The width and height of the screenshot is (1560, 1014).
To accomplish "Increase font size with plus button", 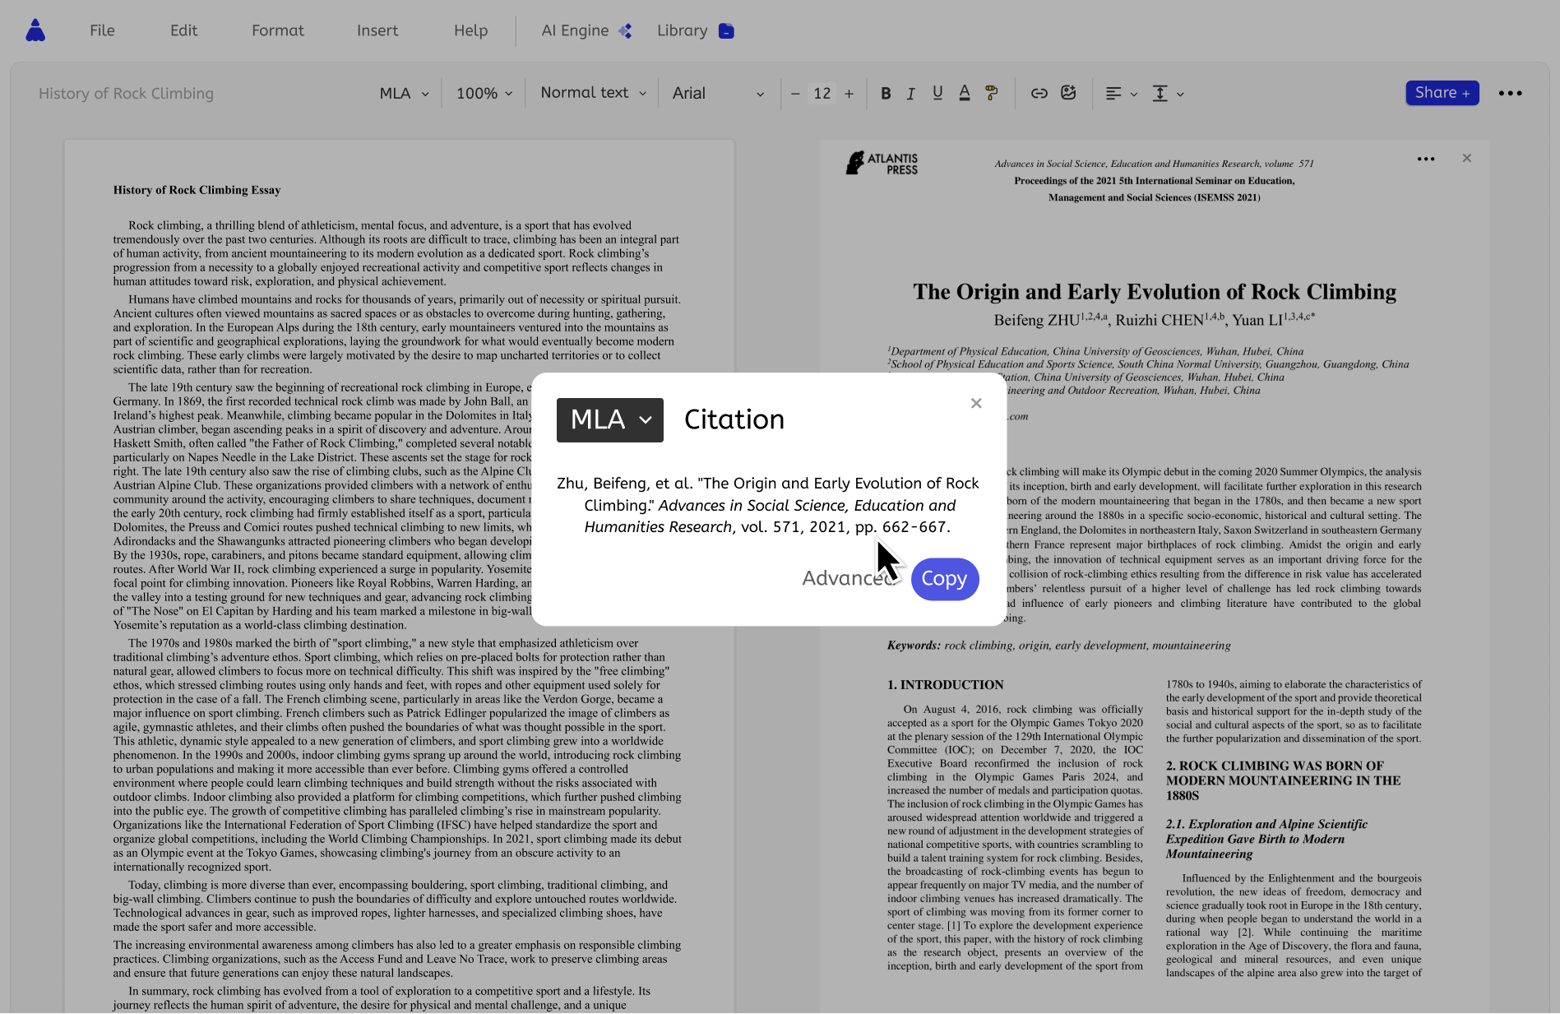I will [x=849, y=94].
